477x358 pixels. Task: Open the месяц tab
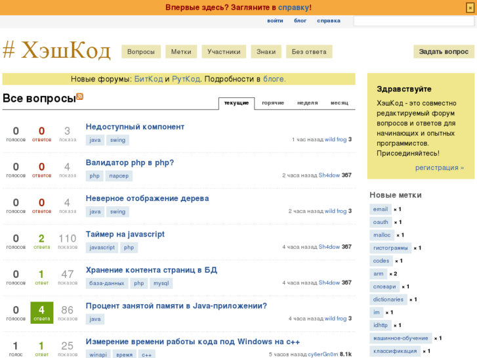[339, 103]
